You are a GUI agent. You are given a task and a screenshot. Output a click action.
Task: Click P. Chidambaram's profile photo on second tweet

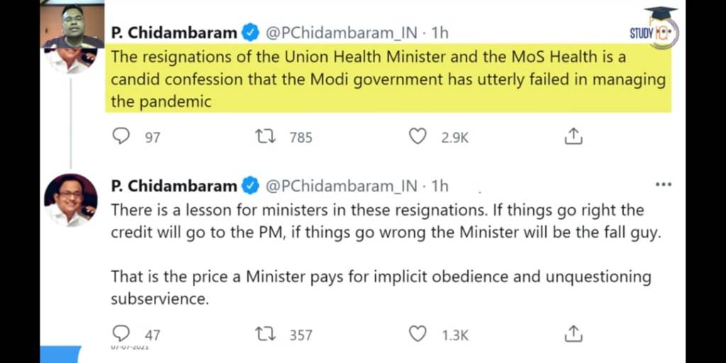point(71,200)
